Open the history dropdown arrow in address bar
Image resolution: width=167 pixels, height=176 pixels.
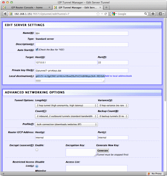click(102, 14)
